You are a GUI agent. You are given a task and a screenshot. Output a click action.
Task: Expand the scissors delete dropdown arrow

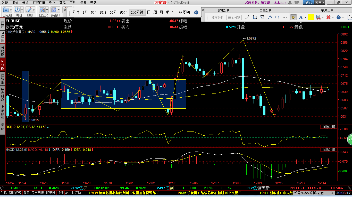(323, 17)
